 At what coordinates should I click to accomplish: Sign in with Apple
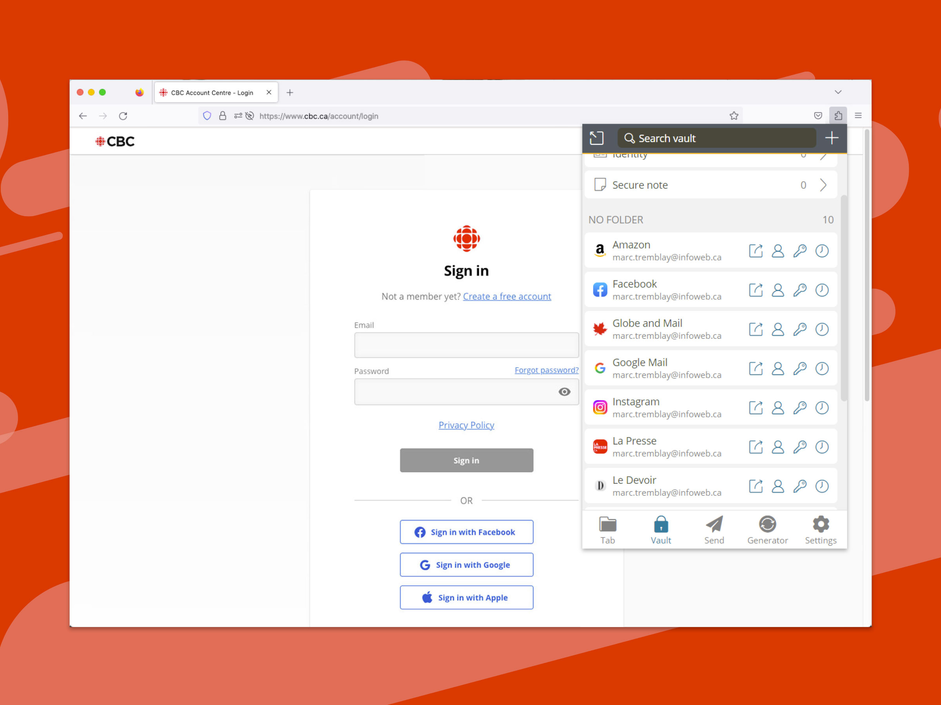[x=466, y=597]
